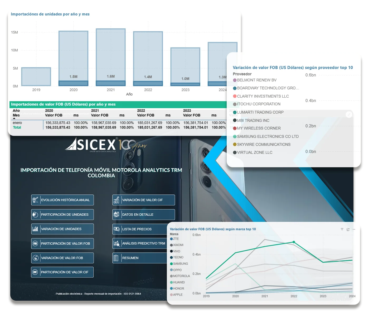Click enero value 156,381,754.01 for 2023
This screenshot has width=369, height=325.
pos(196,123)
